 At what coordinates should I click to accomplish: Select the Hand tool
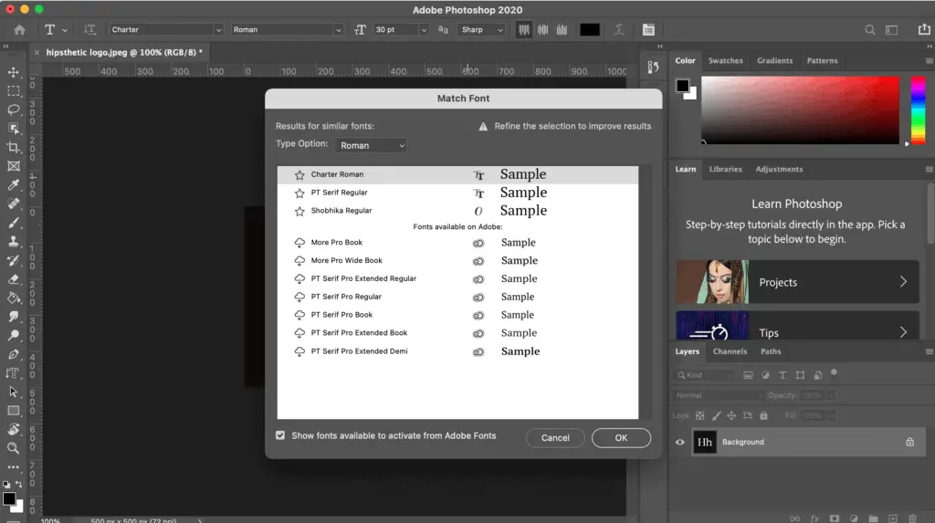(13, 429)
